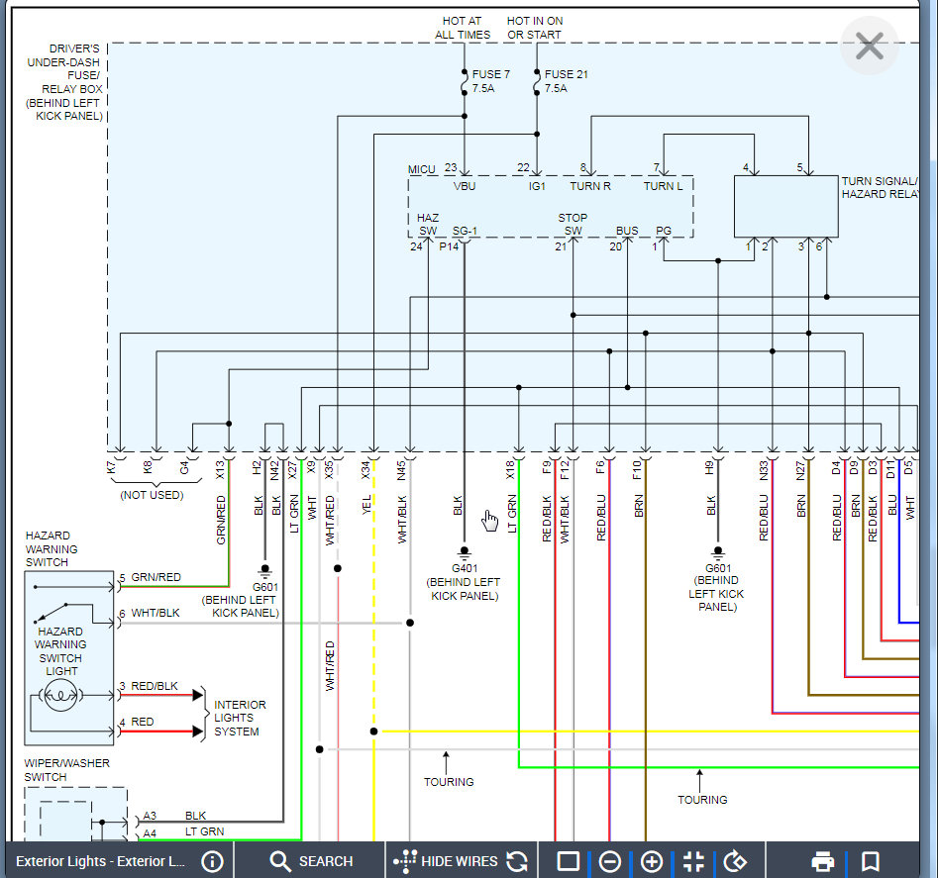Bookmark this diagram
This screenshot has width=938, height=878.
point(871,861)
